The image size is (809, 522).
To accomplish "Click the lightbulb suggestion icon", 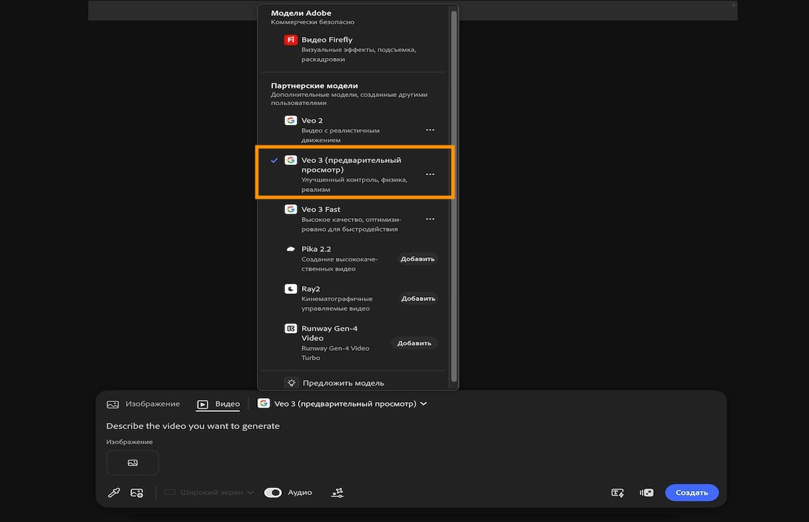I will coord(291,383).
